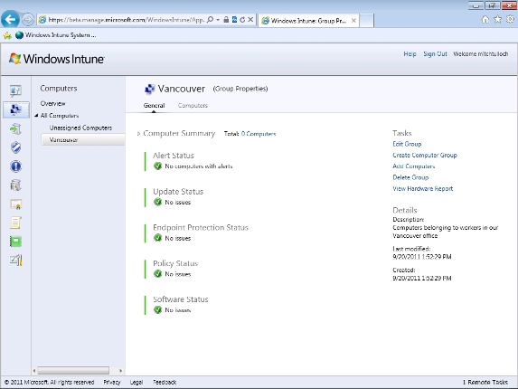Click the add-to-favorites bar star icon

coord(7,35)
